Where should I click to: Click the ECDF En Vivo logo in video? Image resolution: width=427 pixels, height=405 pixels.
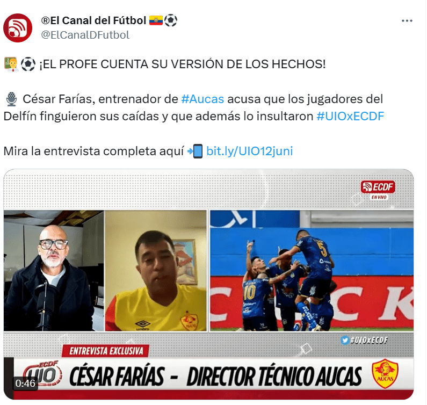pyautogui.click(x=378, y=190)
